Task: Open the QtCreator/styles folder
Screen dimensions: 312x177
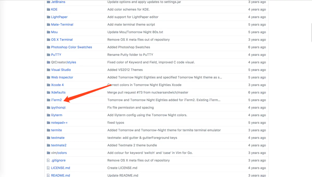Action: click(64, 62)
